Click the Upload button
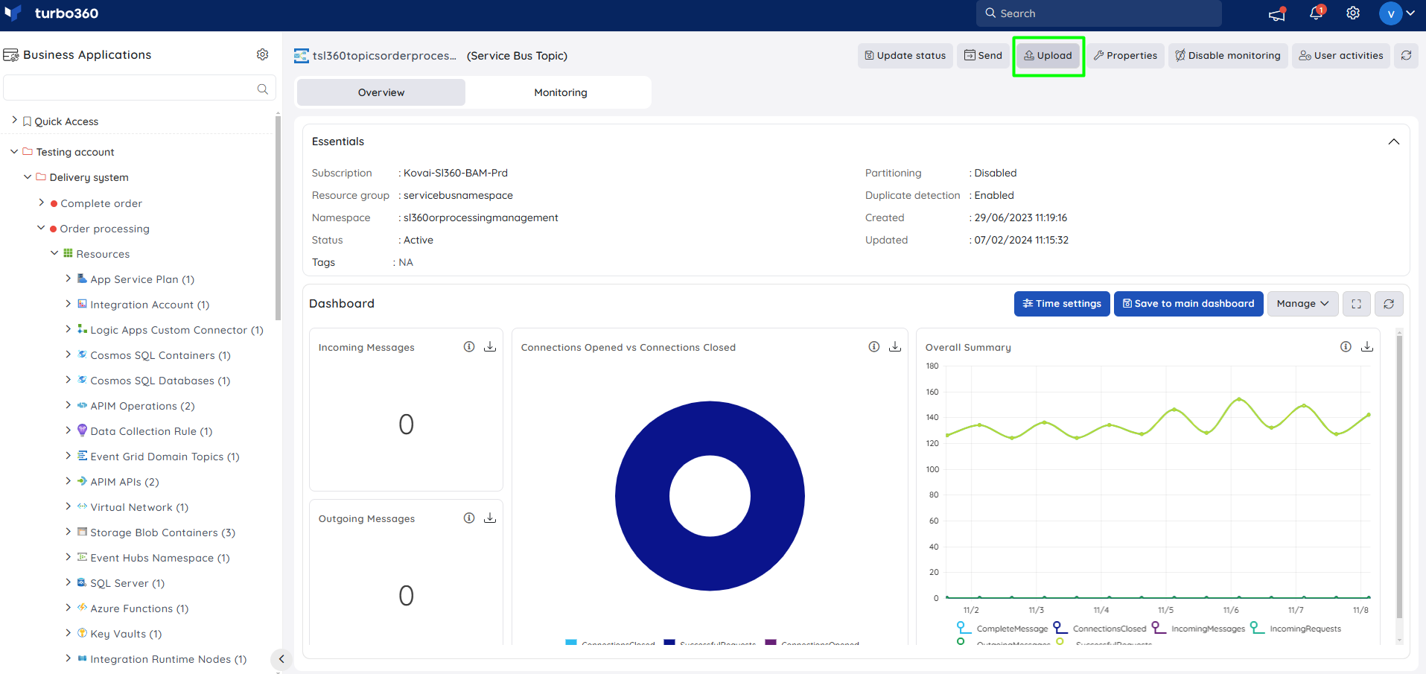Screen dimensions: 1426x674 pyautogui.click(x=1048, y=55)
